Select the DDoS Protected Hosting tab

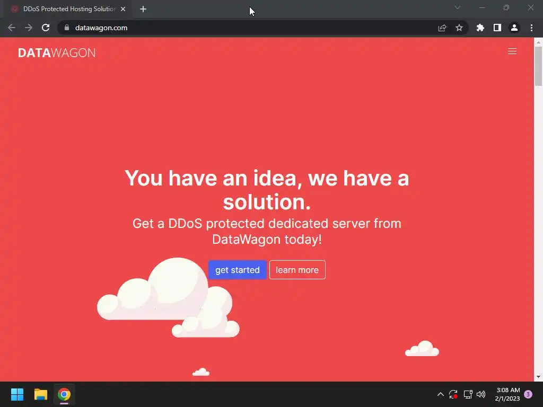click(x=68, y=9)
